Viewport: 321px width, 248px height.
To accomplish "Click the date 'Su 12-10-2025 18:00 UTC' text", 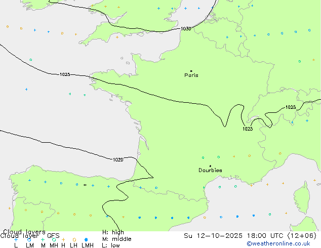I will click(x=234, y=236).
